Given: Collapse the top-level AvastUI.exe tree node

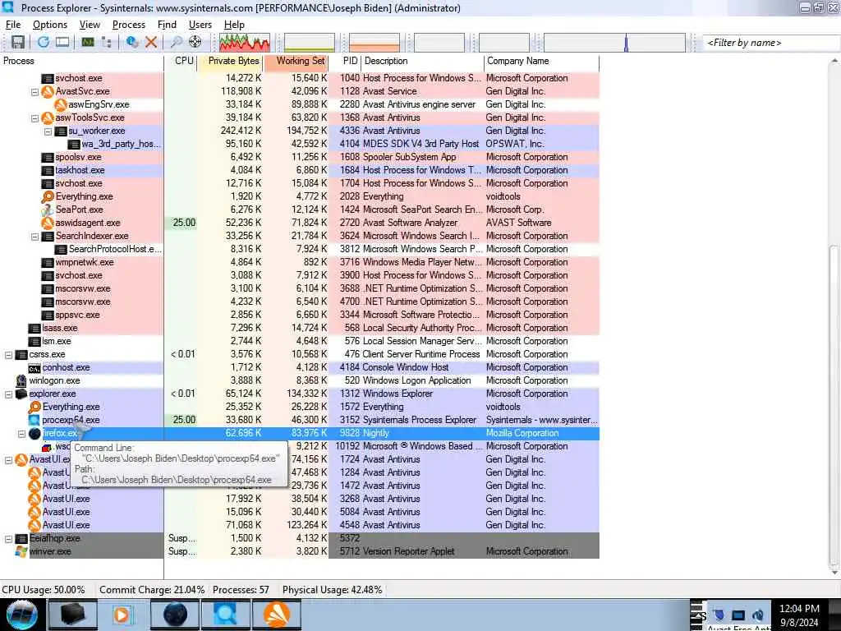Looking at the screenshot, I should [x=8, y=460].
